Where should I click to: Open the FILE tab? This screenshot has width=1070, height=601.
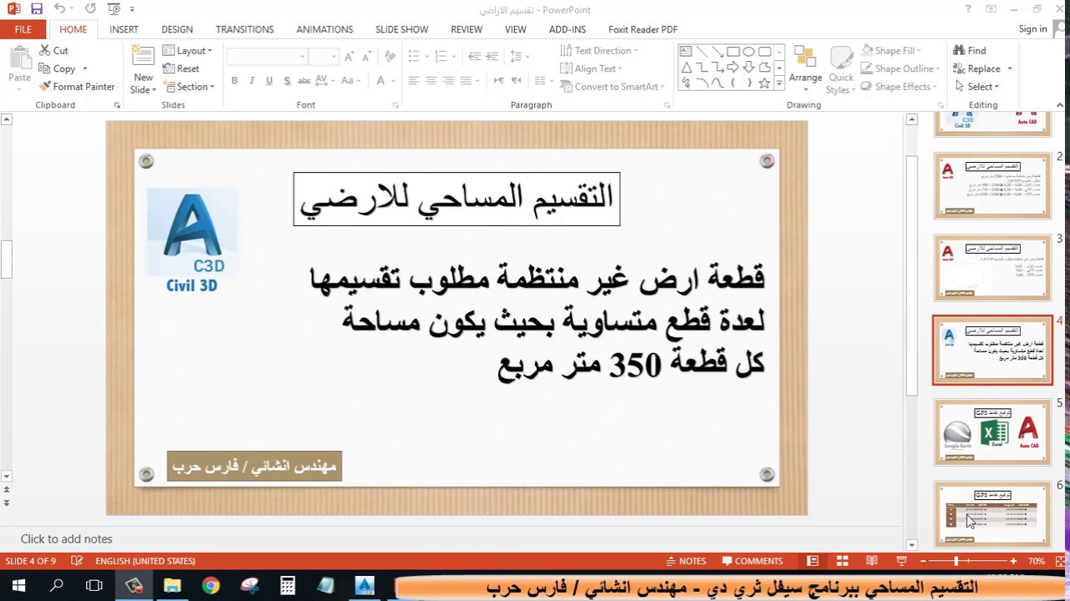23,29
